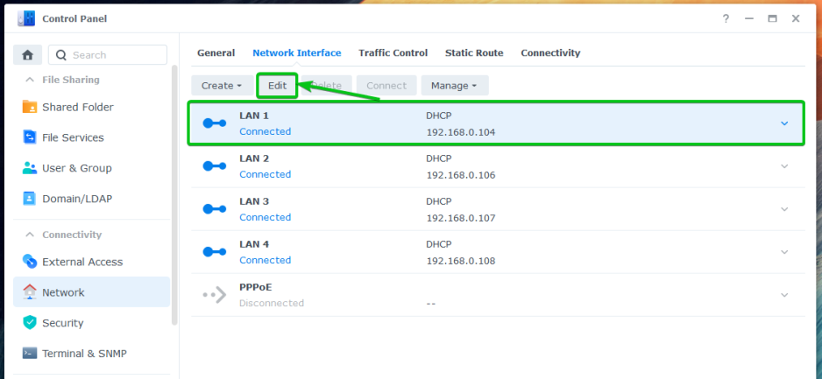This screenshot has width=822, height=379.
Task: Expand PPPoE details chevron
Action: coord(784,295)
